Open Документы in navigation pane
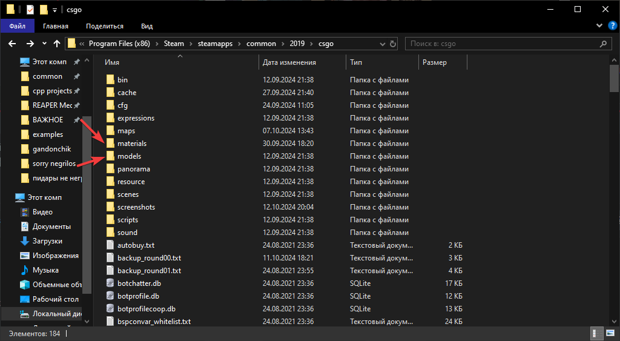Image resolution: width=620 pixels, height=341 pixels. point(52,227)
